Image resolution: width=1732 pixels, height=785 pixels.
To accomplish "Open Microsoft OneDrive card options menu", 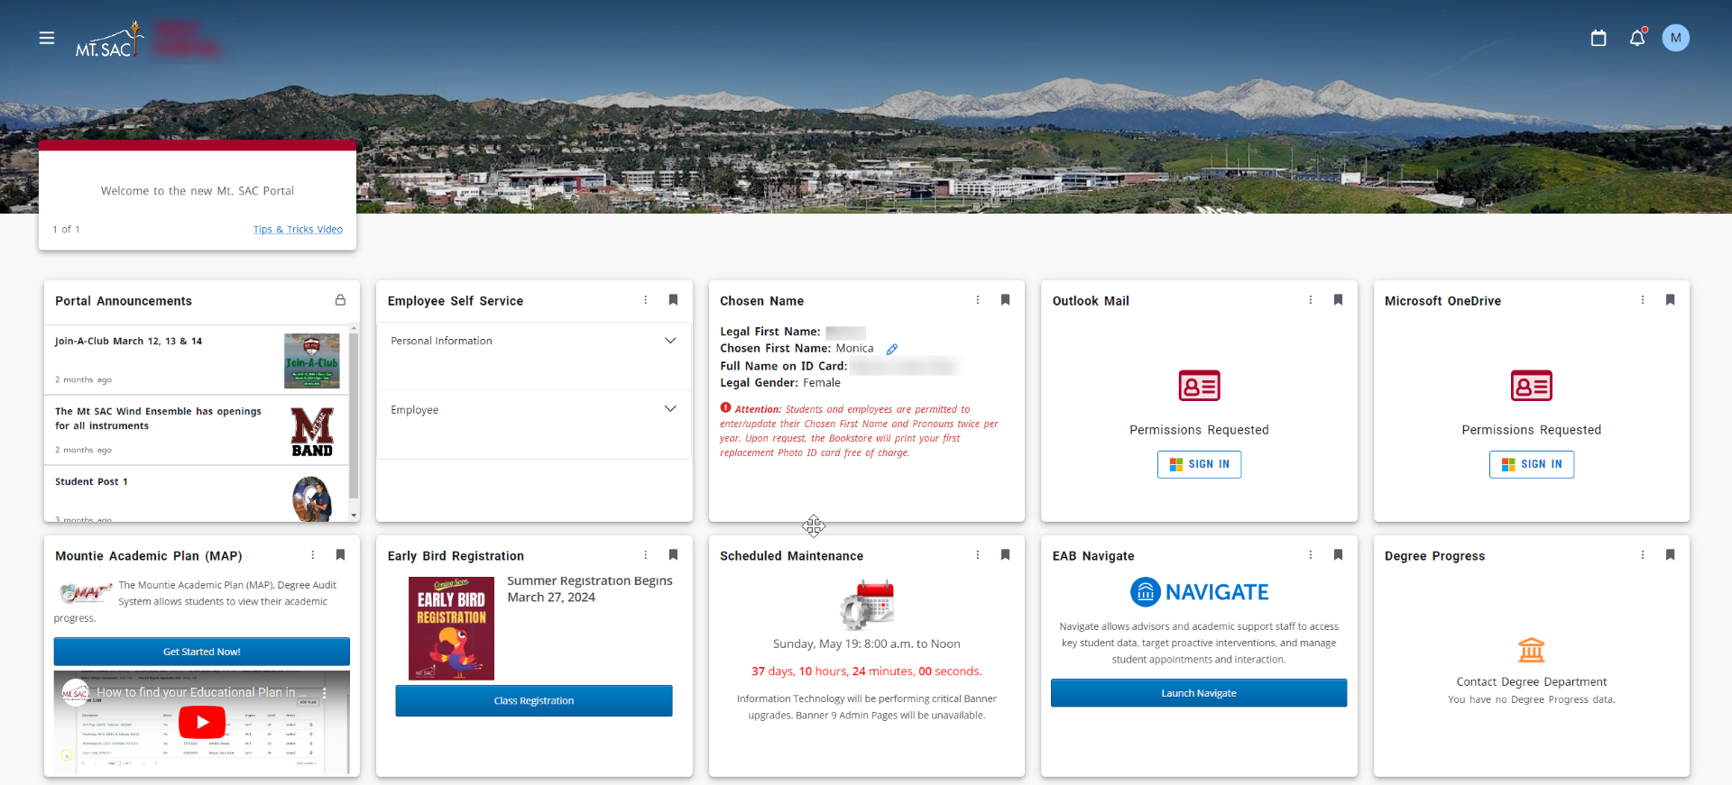I will (x=1643, y=300).
